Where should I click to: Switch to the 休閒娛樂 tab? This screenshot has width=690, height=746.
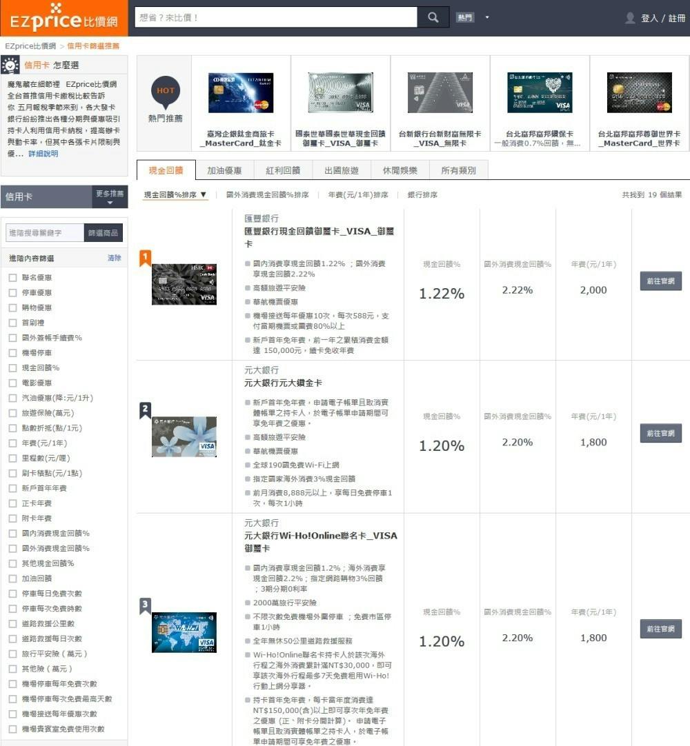click(x=400, y=170)
